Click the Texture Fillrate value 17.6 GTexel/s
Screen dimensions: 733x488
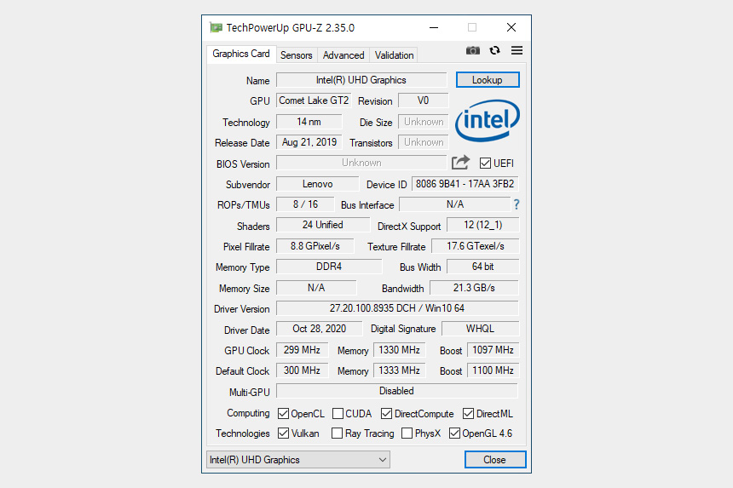[476, 245]
